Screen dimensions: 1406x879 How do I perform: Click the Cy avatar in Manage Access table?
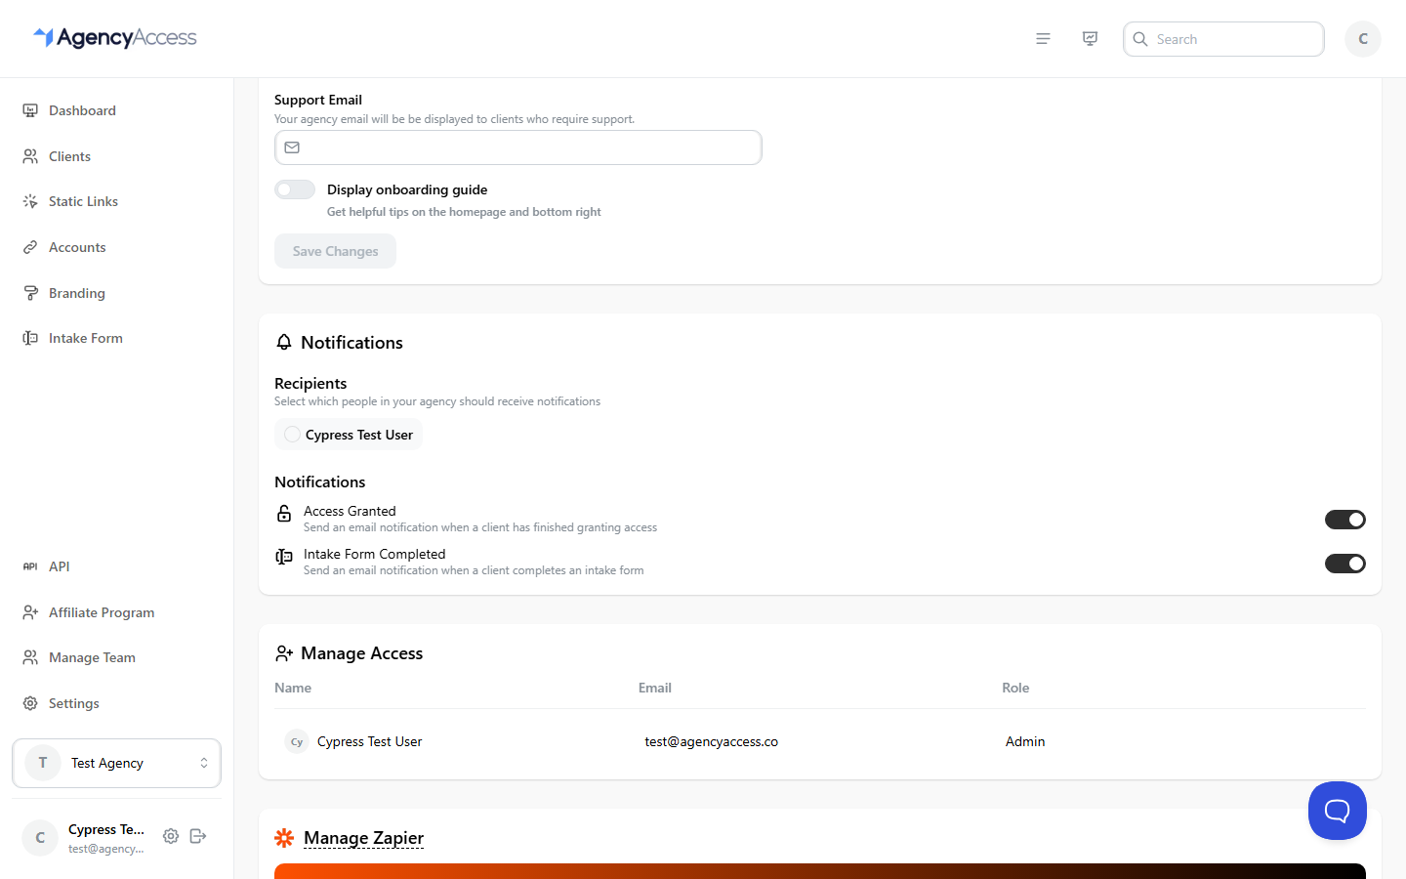[297, 741]
